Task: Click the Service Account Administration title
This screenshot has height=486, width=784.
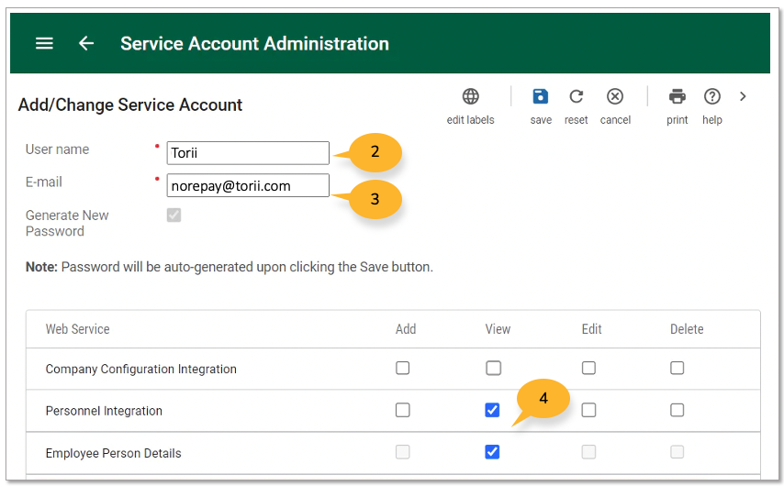Action: click(254, 43)
